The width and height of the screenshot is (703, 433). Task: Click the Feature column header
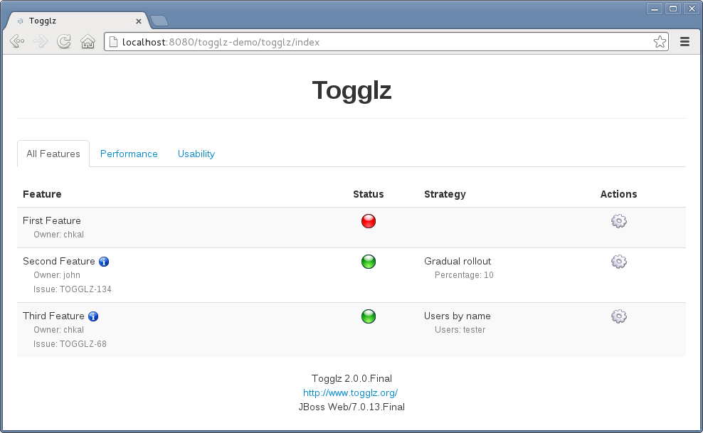click(x=42, y=194)
